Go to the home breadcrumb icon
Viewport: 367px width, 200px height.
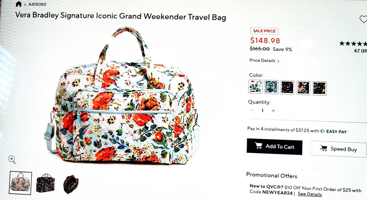[x=19, y=4]
